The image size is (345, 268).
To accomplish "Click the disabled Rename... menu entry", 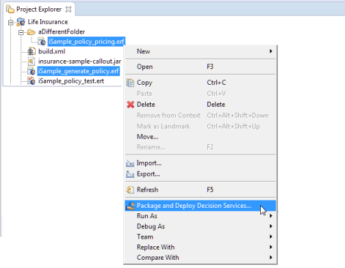I will (201, 147).
